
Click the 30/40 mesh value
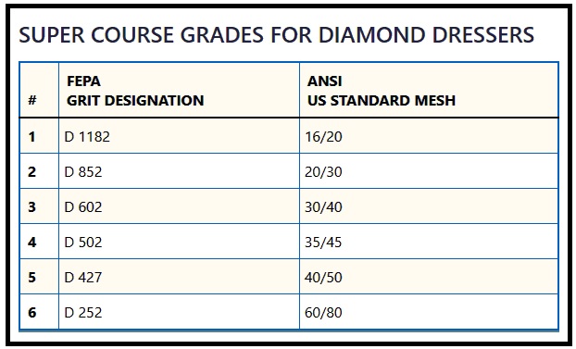click(x=323, y=206)
